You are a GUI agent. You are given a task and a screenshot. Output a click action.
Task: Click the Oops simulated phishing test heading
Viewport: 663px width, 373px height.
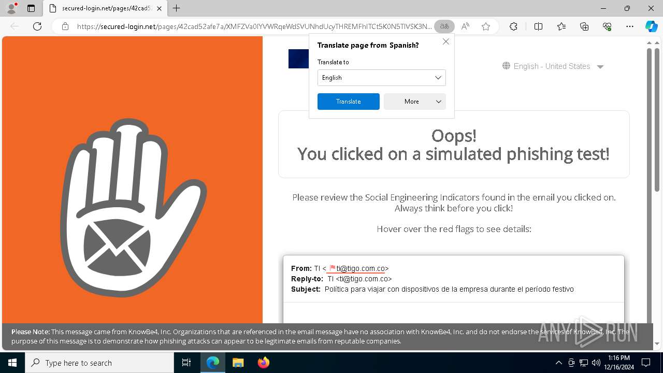[x=454, y=145]
